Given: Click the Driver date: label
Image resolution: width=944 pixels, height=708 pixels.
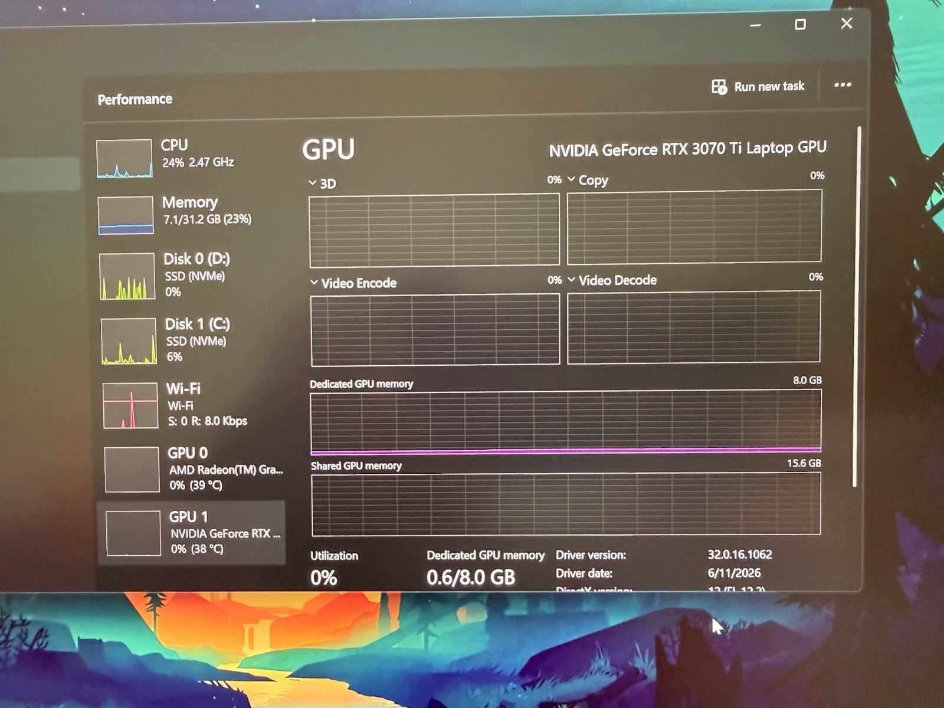Looking at the screenshot, I should pos(584,573).
